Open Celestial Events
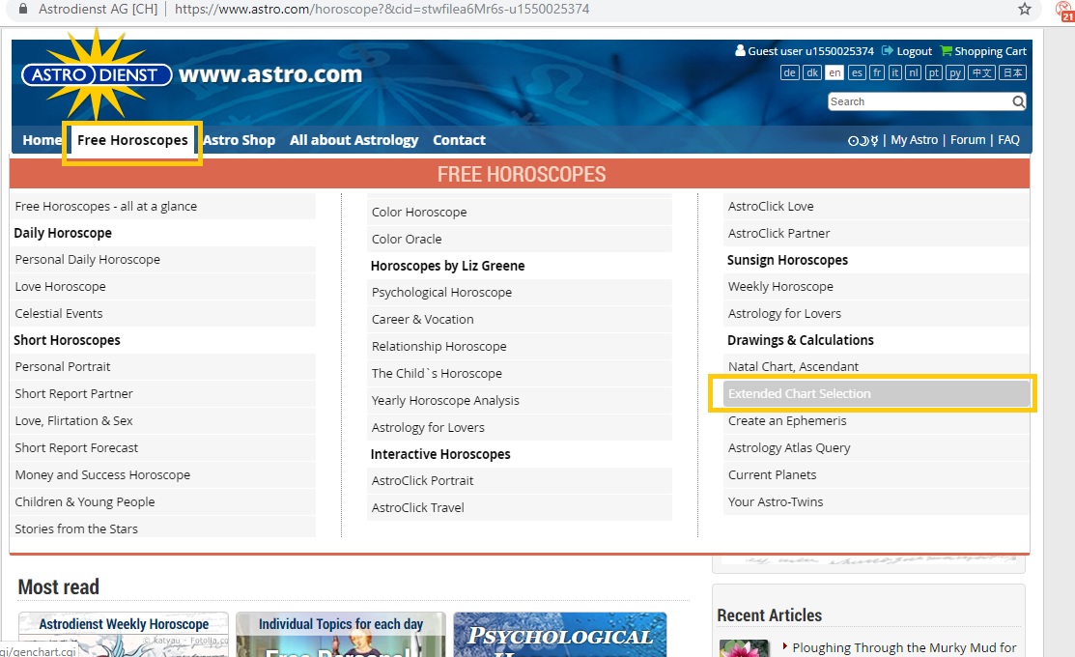 point(163,313)
